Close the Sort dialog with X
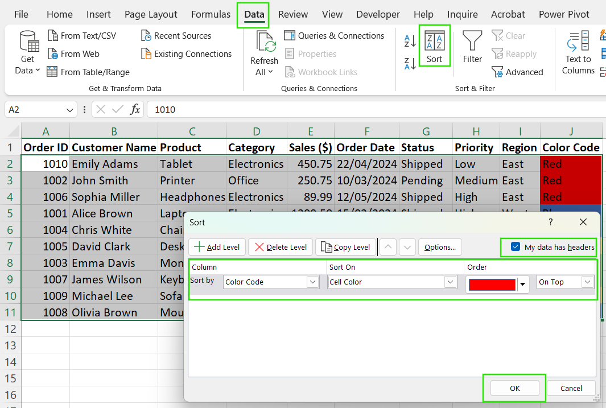Viewport: 606px width, 408px height. click(x=583, y=222)
